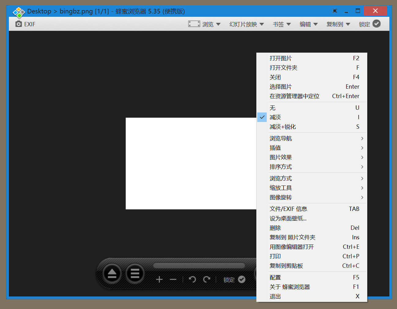397x309 pixels.
Task: Rotate the image clockwise
Action: click(x=207, y=279)
